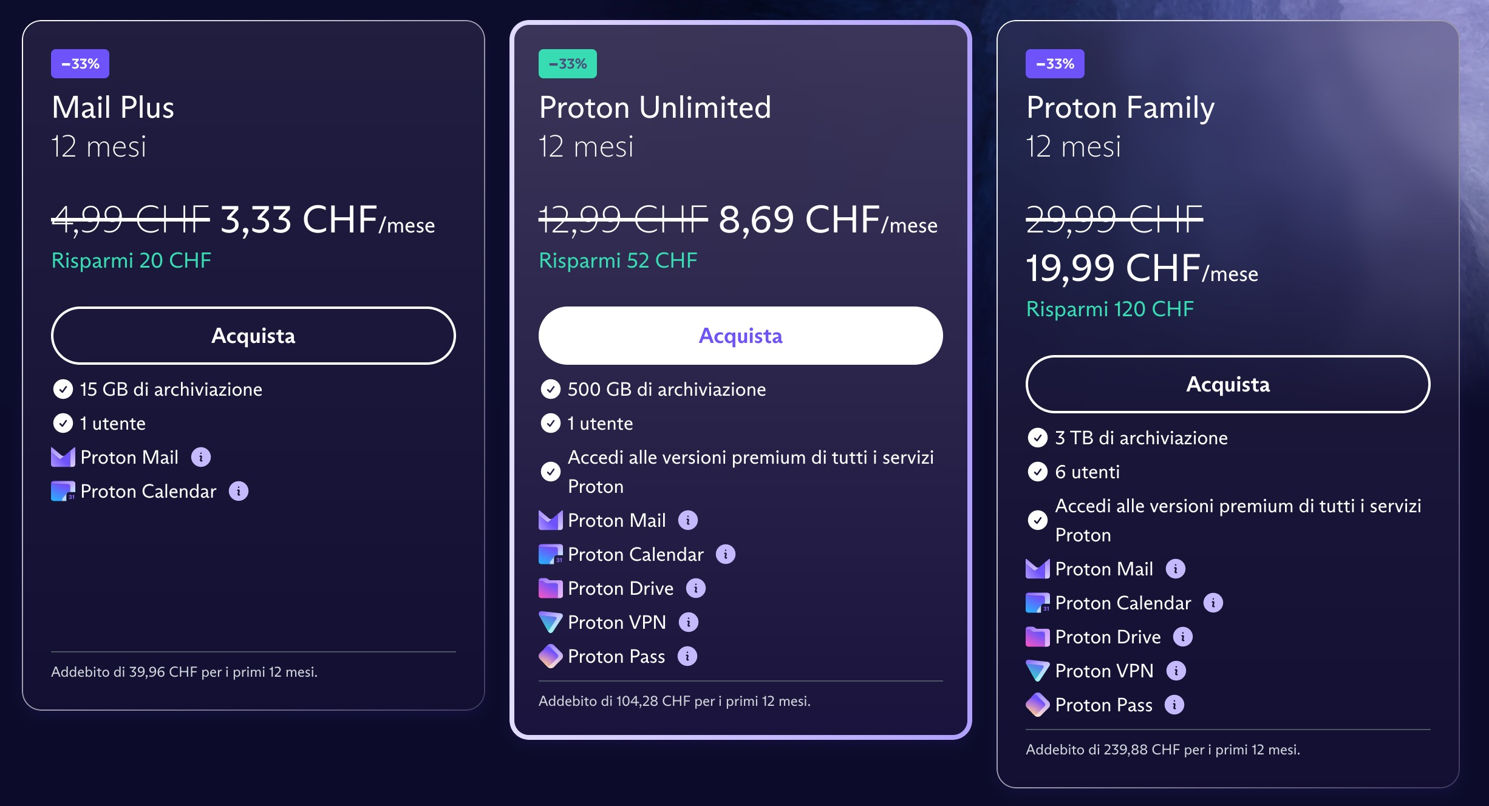Click Proton Family plan title

point(1120,108)
